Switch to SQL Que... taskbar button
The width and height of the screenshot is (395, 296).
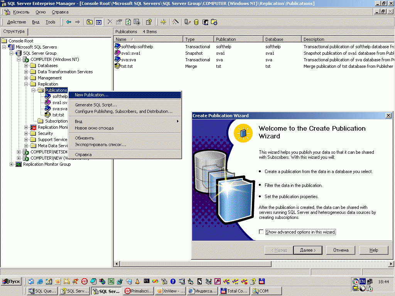(42, 291)
